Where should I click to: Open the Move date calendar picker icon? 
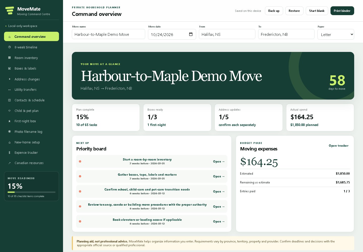pos(191,34)
